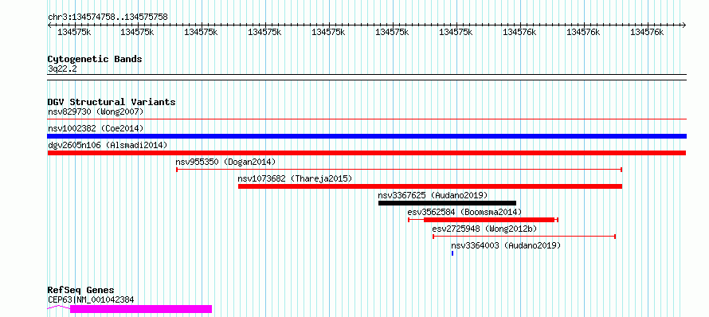Click the nsv829730 (Wong2007) label
Image resolution: width=709 pixels, height=317 pixels.
pos(96,112)
